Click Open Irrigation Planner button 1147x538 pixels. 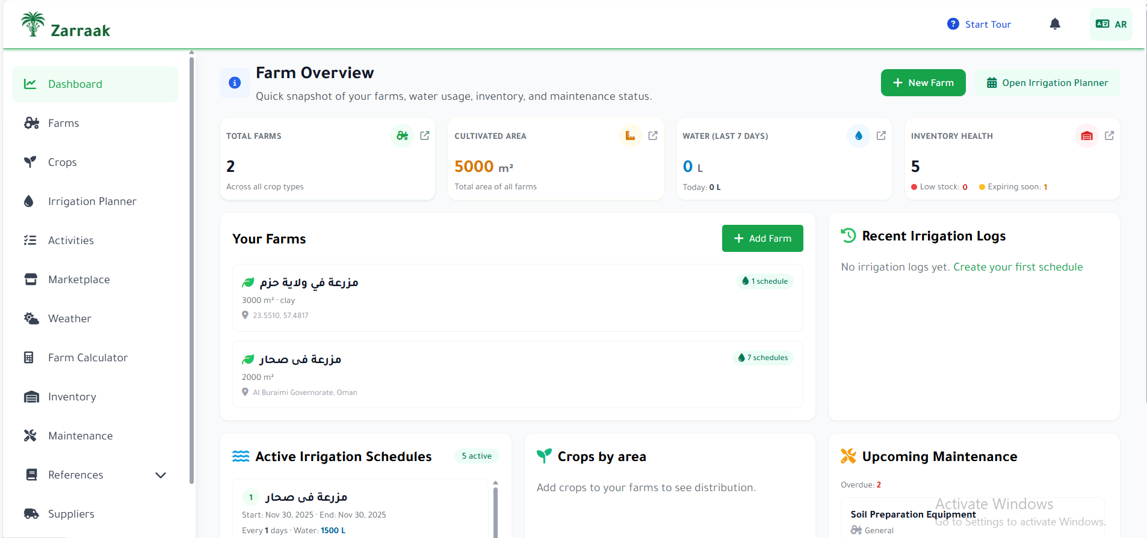click(1047, 82)
